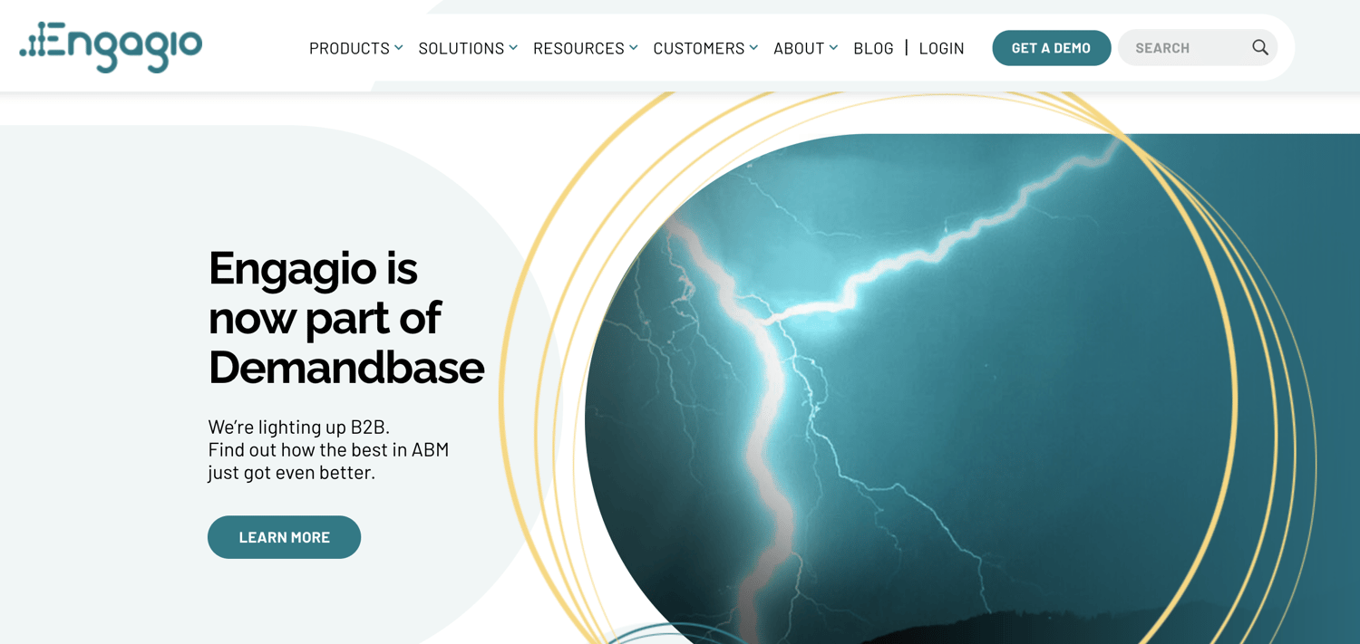The height and width of the screenshot is (644, 1360).
Task: Click the Resources menu text
Action: [x=578, y=48]
